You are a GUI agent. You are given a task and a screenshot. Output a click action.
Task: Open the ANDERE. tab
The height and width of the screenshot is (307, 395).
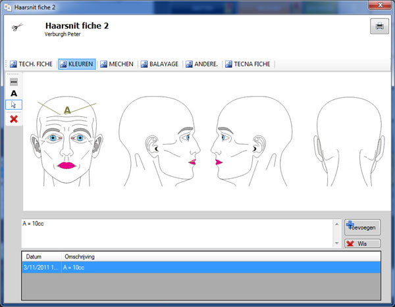coord(202,64)
